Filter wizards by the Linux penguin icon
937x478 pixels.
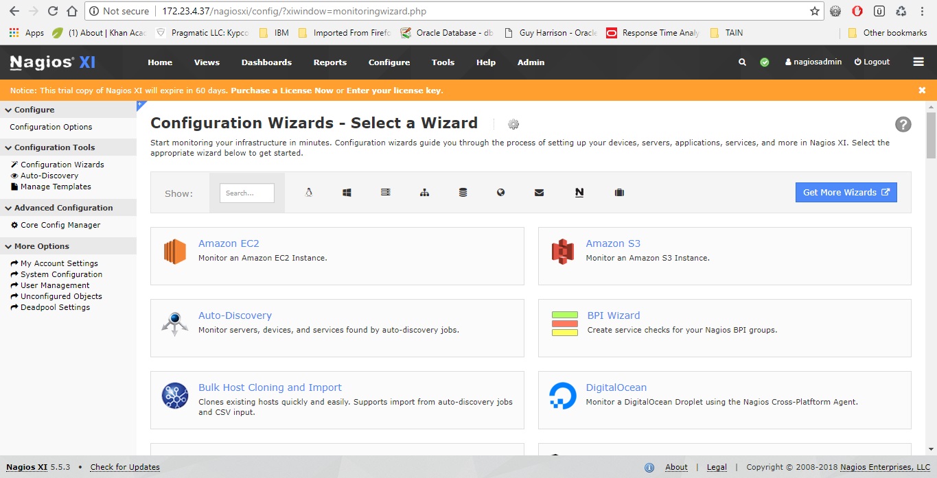309,193
